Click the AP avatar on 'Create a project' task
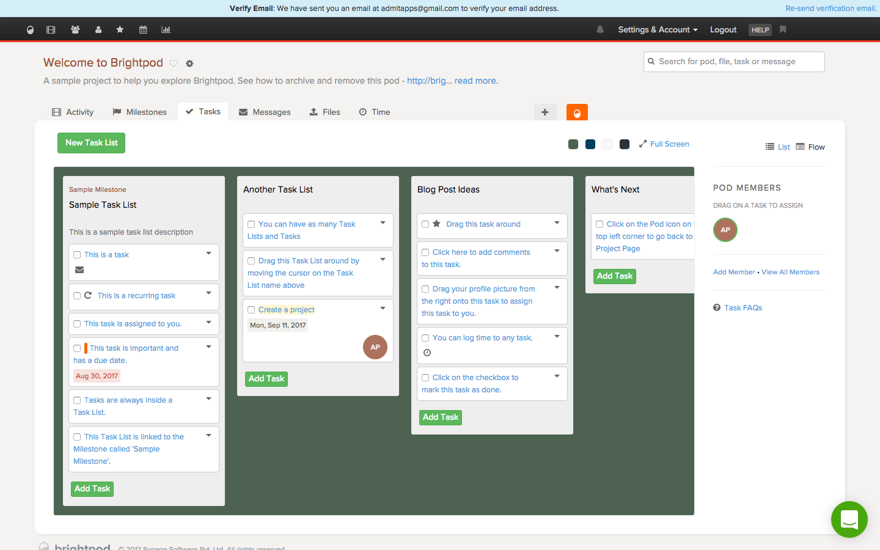This screenshot has width=880, height=550. [x=375, y=347]
